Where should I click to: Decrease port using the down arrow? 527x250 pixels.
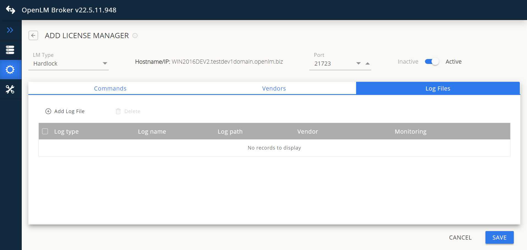(x=358, y=63)
